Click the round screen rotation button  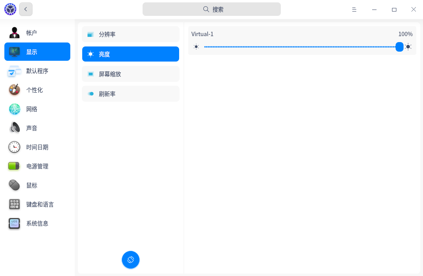(x=131, y=260)
